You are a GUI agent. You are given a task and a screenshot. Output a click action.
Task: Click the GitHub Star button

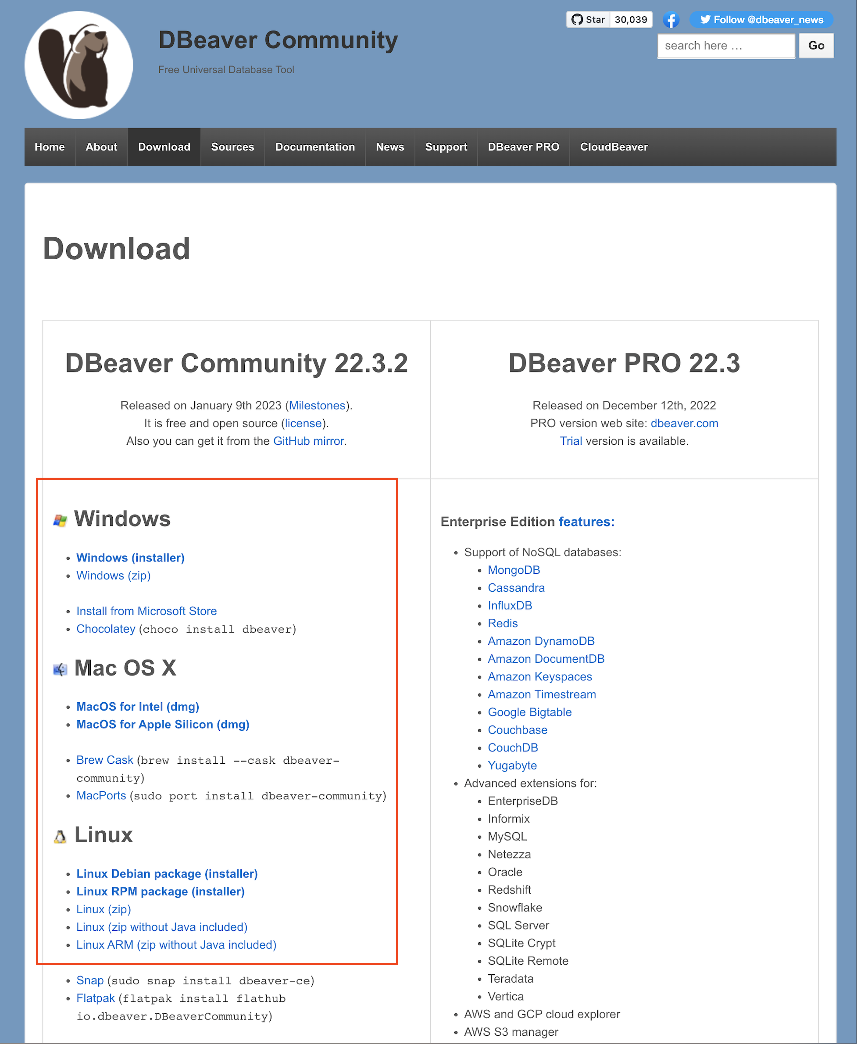588,19
